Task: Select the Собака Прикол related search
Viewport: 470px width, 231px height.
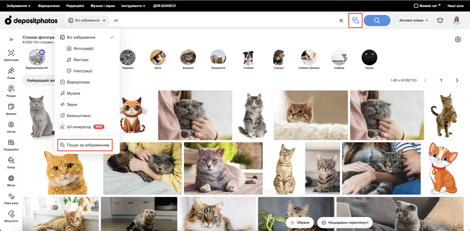Action: click(309, 59)
